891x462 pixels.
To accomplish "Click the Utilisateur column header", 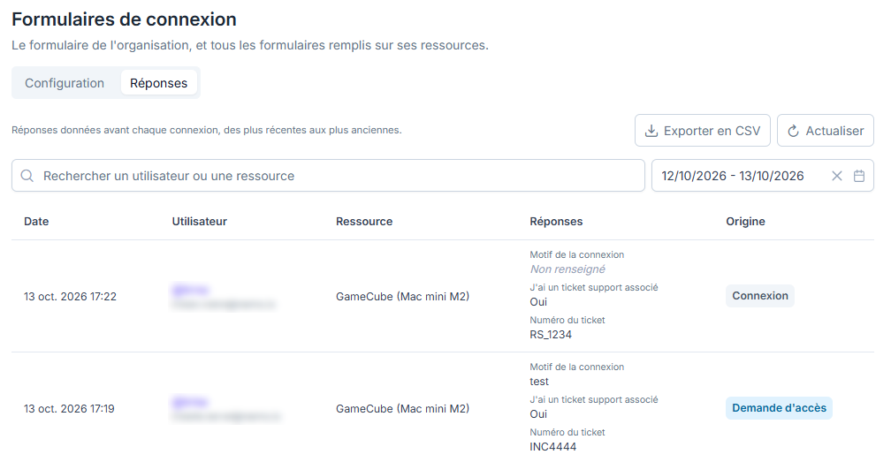I will point(200,222).
